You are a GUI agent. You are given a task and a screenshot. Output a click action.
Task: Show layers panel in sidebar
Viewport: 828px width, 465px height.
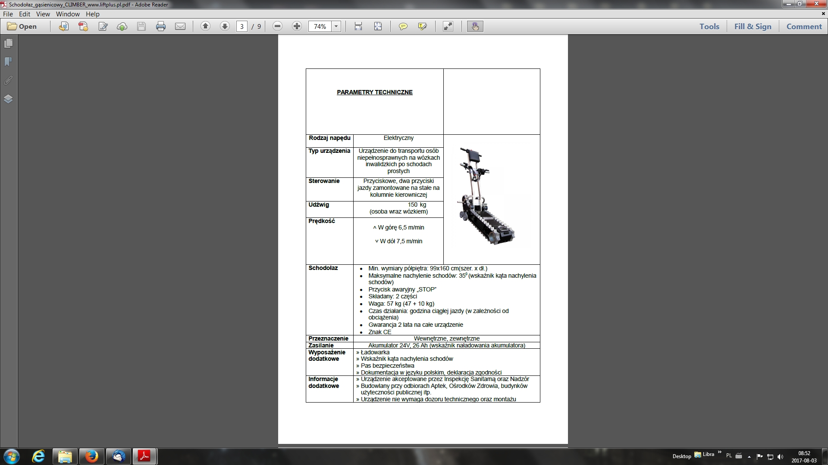coord(8,99)
